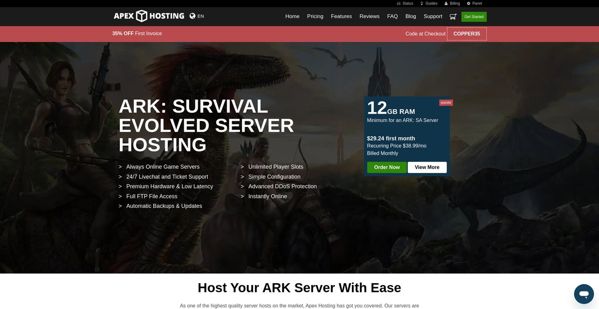
Task: Click ARK: Survival Evolved Server Hosting title
Action: [x=206, y=126]
